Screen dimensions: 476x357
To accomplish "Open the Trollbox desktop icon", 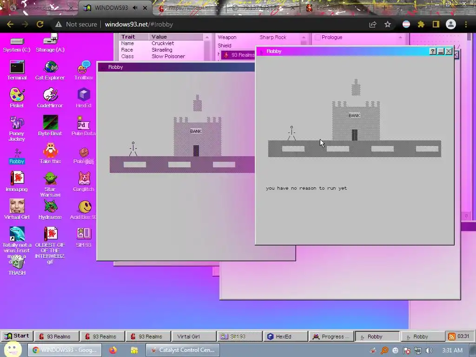I will (84, 71).
